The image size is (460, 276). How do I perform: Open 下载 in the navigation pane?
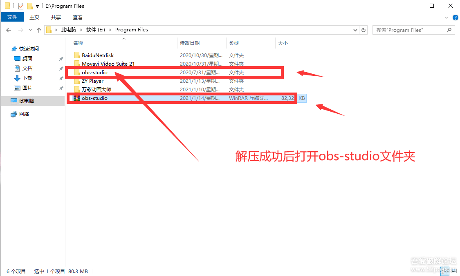pyautogui.click(x=27, y=78)
